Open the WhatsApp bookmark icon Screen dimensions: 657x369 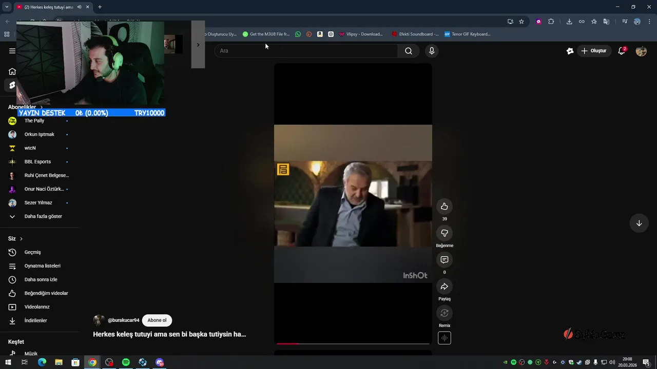[298, 34]
